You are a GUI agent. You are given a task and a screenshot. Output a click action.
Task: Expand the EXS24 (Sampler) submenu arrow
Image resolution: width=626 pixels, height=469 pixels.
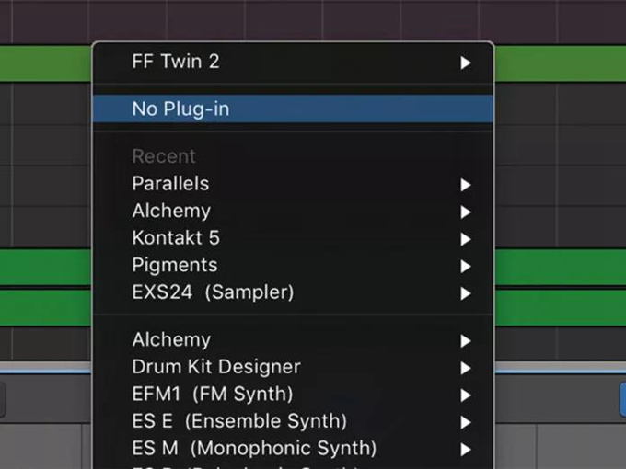click(466, 293)
